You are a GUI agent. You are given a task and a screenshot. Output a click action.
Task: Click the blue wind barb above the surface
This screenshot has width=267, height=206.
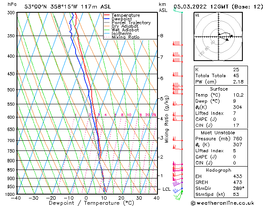(178, 190)
